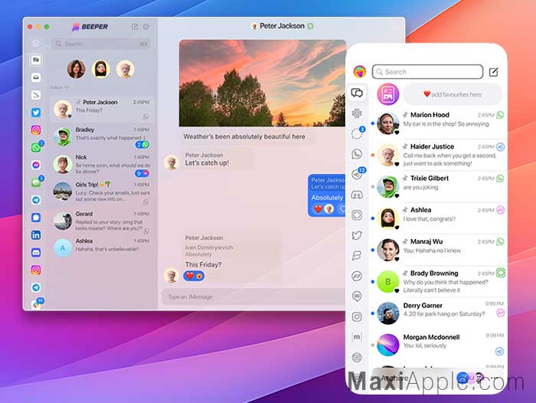Open Haider Justice chat in right panel
This screenshot has height=403, width=536.
[x=438, y=155]
